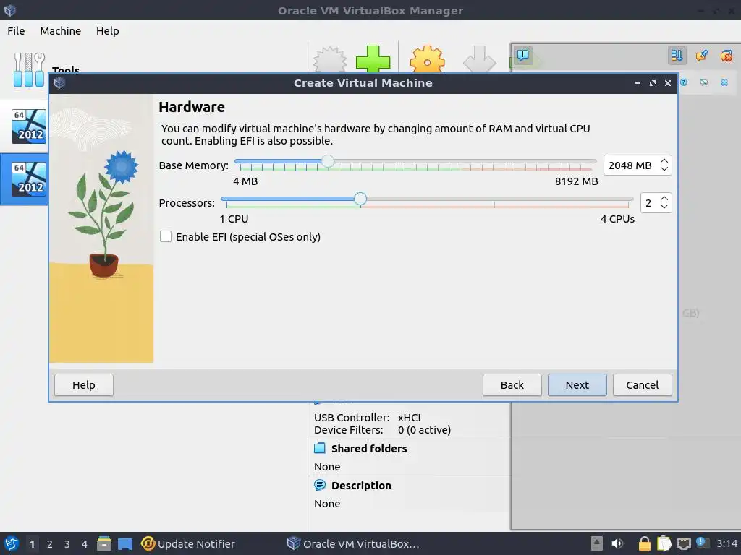Click the show desktop taskbar icon
741x555 pixels.
pos(125,543)
